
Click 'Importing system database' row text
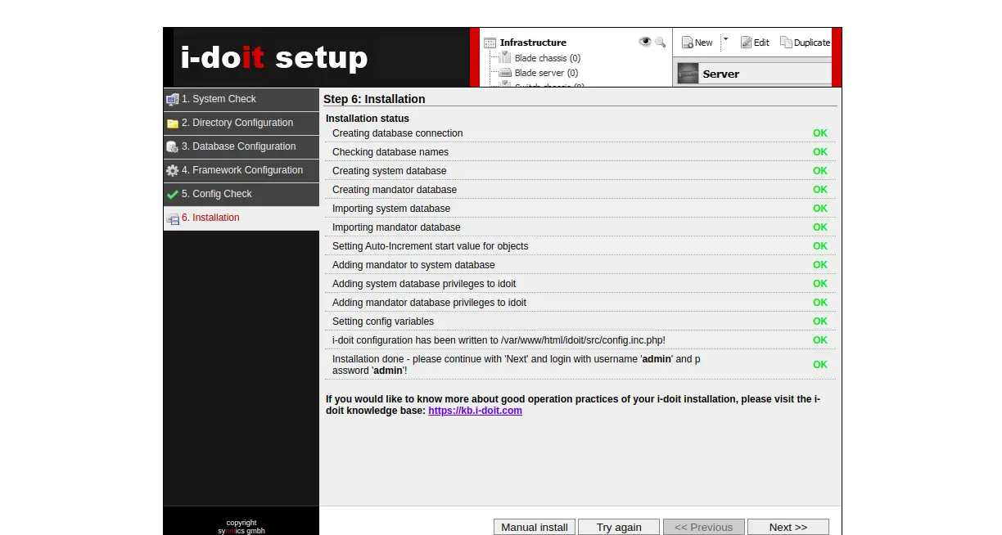pos(391,209)
